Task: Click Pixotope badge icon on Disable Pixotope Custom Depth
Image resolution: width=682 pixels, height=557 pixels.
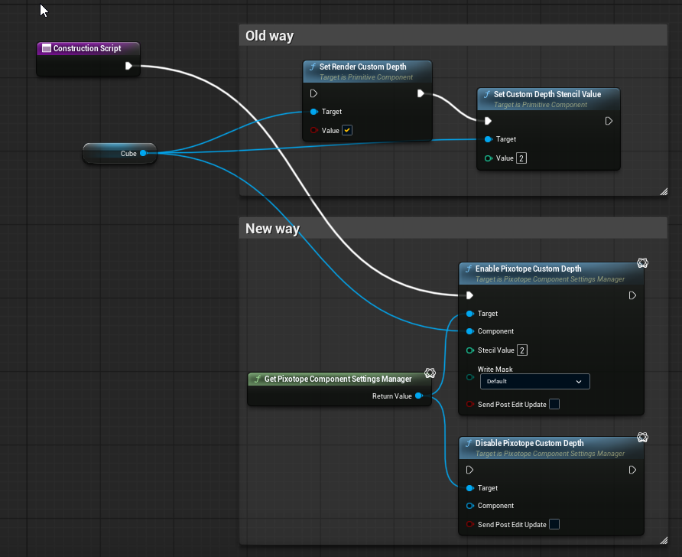Action: click(x=642, y=438)
